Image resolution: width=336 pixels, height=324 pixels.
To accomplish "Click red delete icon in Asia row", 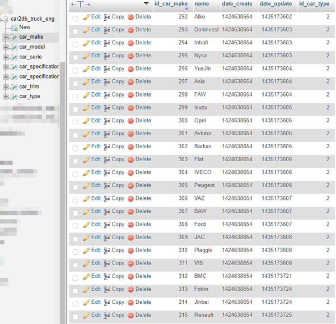I will coord(130,82).
